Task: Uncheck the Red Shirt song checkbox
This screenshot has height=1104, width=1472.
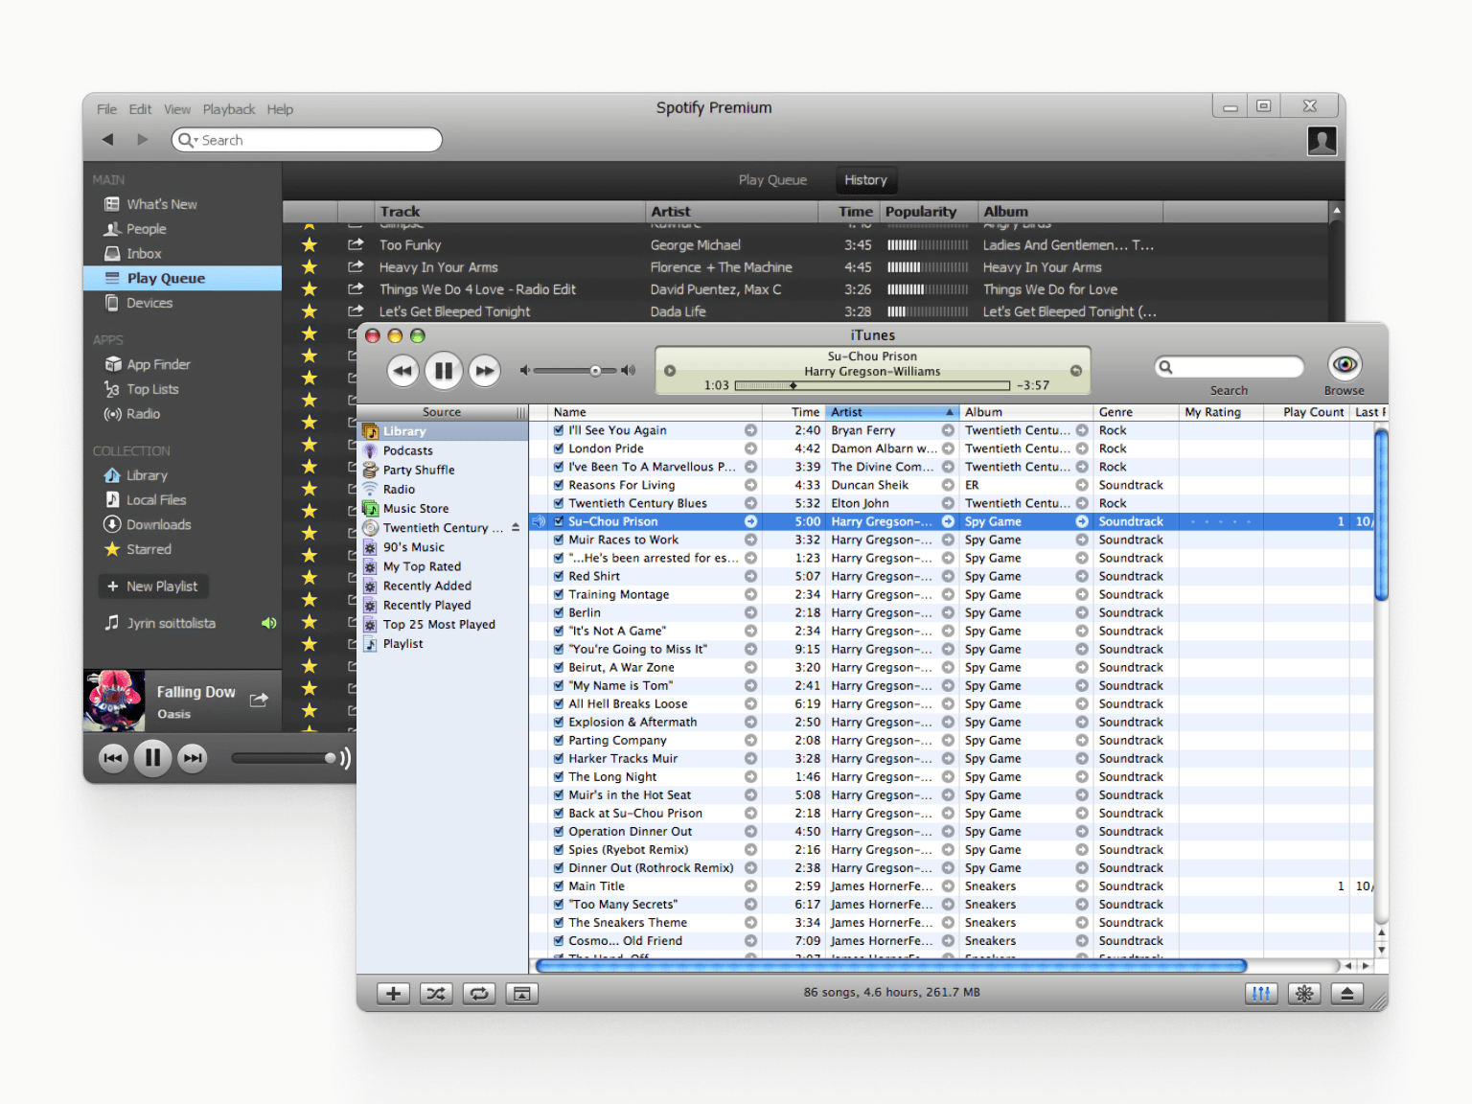Action: [x=559, y=577]
